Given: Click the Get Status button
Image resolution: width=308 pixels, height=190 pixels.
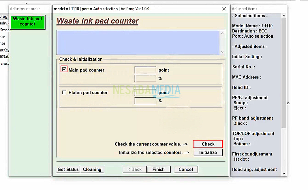Looking at the screenshot, I should tap(68, 169).
